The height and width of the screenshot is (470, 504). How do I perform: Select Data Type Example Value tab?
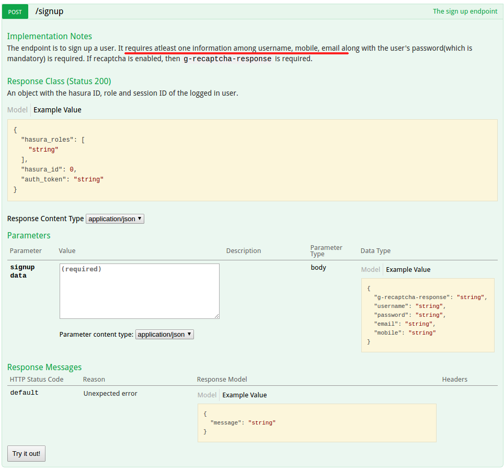(x=408, y=269)
